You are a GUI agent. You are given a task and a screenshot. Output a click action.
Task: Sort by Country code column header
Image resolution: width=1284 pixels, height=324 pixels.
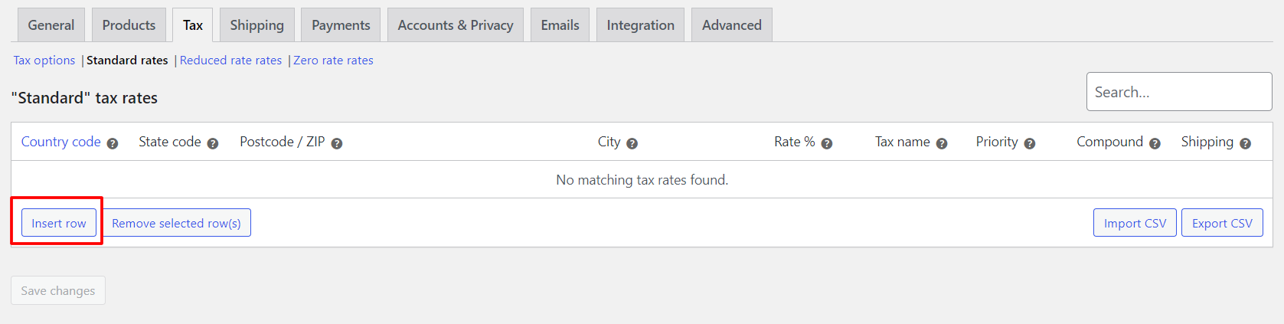(x=61, y=142)
